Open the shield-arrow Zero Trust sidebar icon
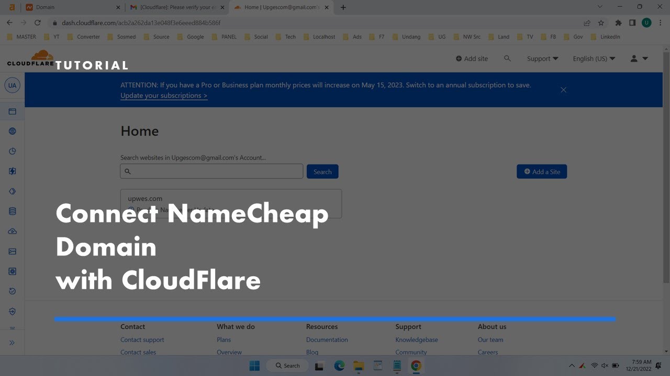The height and width of the screenshot is (376, 670). pos(13,311)
